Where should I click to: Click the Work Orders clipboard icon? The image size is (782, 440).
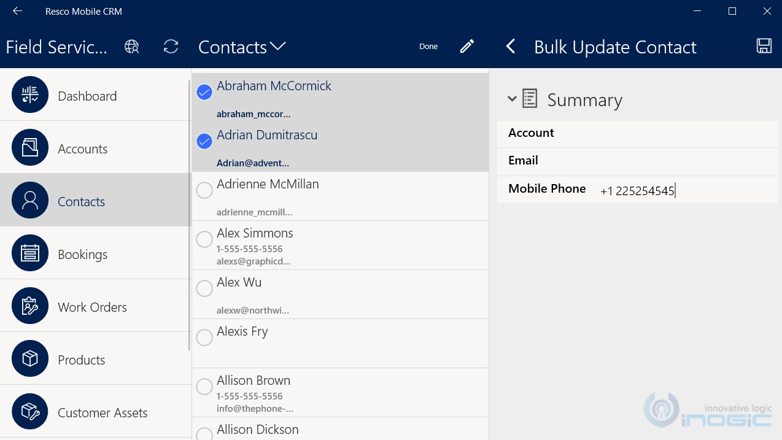point(30,306)
